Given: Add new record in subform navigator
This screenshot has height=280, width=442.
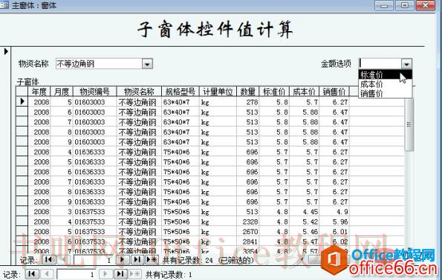Looking at the screenshot, I should 152,259.
